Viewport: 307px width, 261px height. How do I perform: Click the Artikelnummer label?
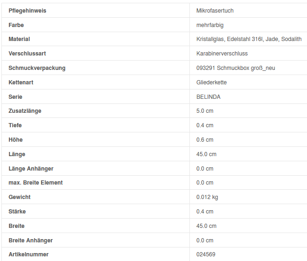coord(28,254)
